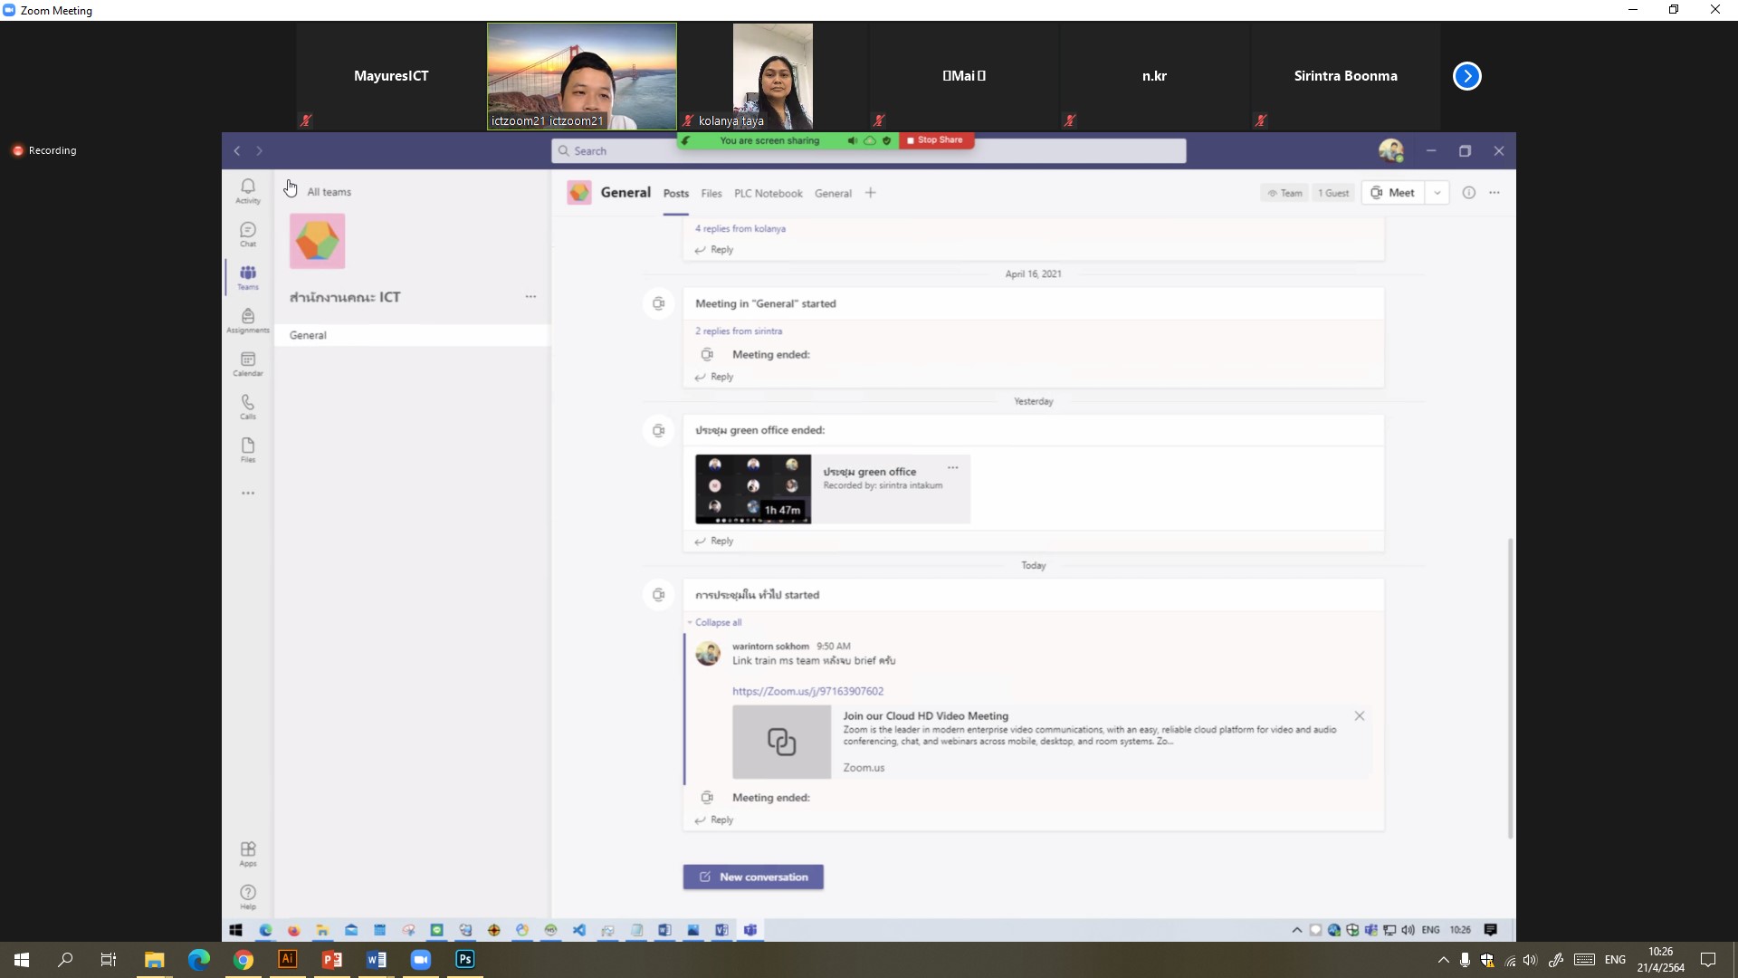Screen dimensions: 1738x978
Task: Show next Zoom participants with arrow
Action: (x=1467, y=76)
